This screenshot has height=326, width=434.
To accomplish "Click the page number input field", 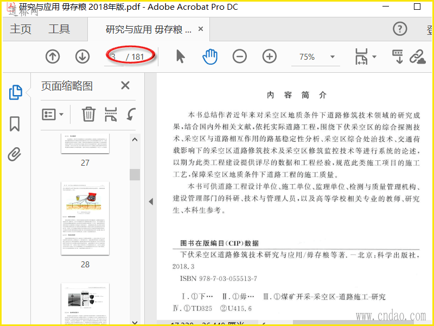I will pyautogui.click(x=114, y=57).
